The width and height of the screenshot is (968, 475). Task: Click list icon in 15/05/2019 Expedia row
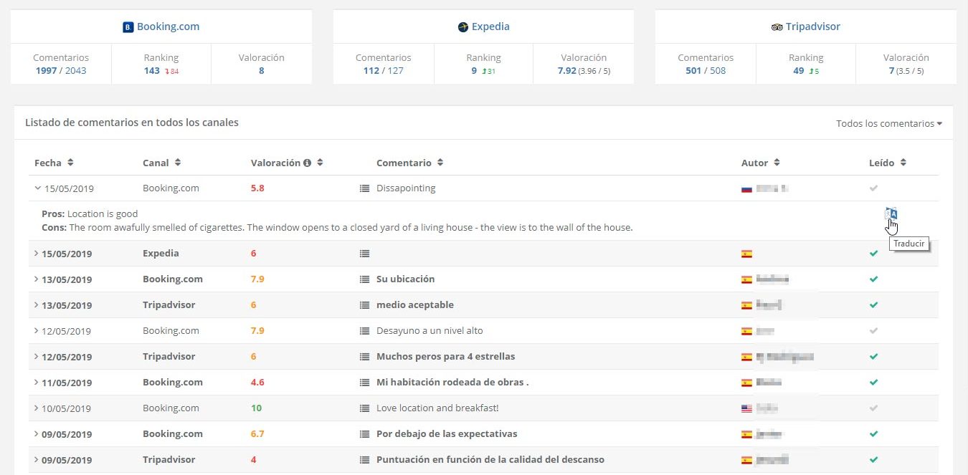364,254
